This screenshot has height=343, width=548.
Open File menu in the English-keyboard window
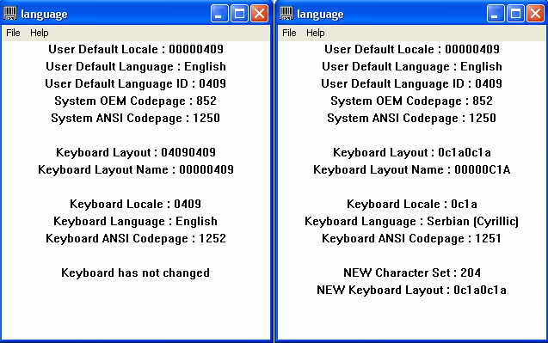coord(13,33)
